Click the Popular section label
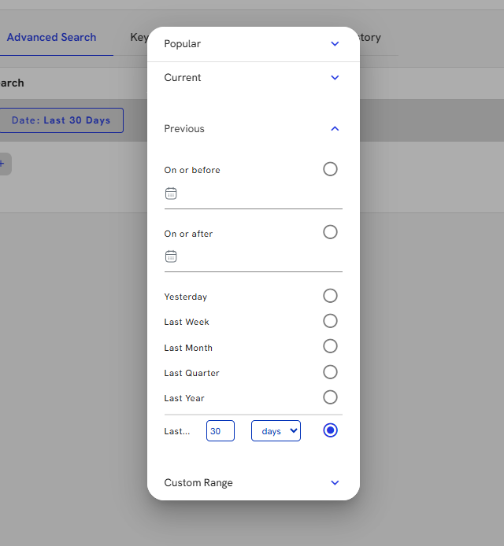The image size is (504, 546). pos(182,44)
